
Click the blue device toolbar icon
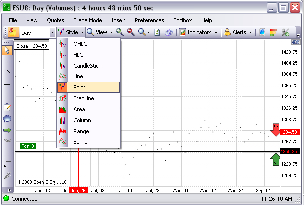[262, 32]
